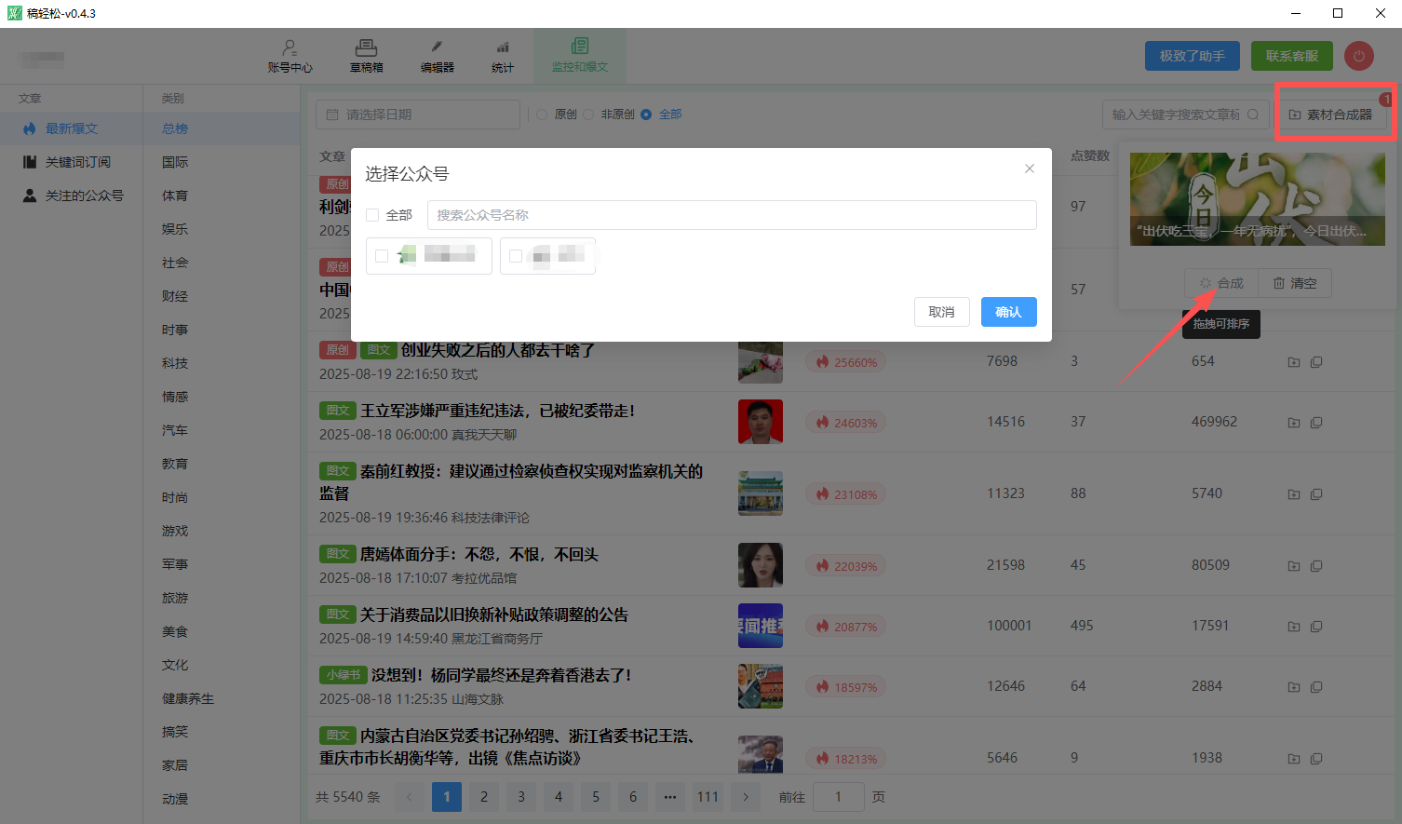The width and height of the screenshot is (1402, 824).
Task: Select the 科技 category
Action: (175, 363)
